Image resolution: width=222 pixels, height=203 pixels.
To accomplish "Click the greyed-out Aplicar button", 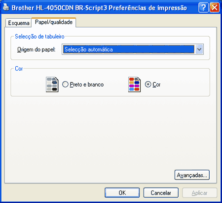I will click(x=199, y=193).
